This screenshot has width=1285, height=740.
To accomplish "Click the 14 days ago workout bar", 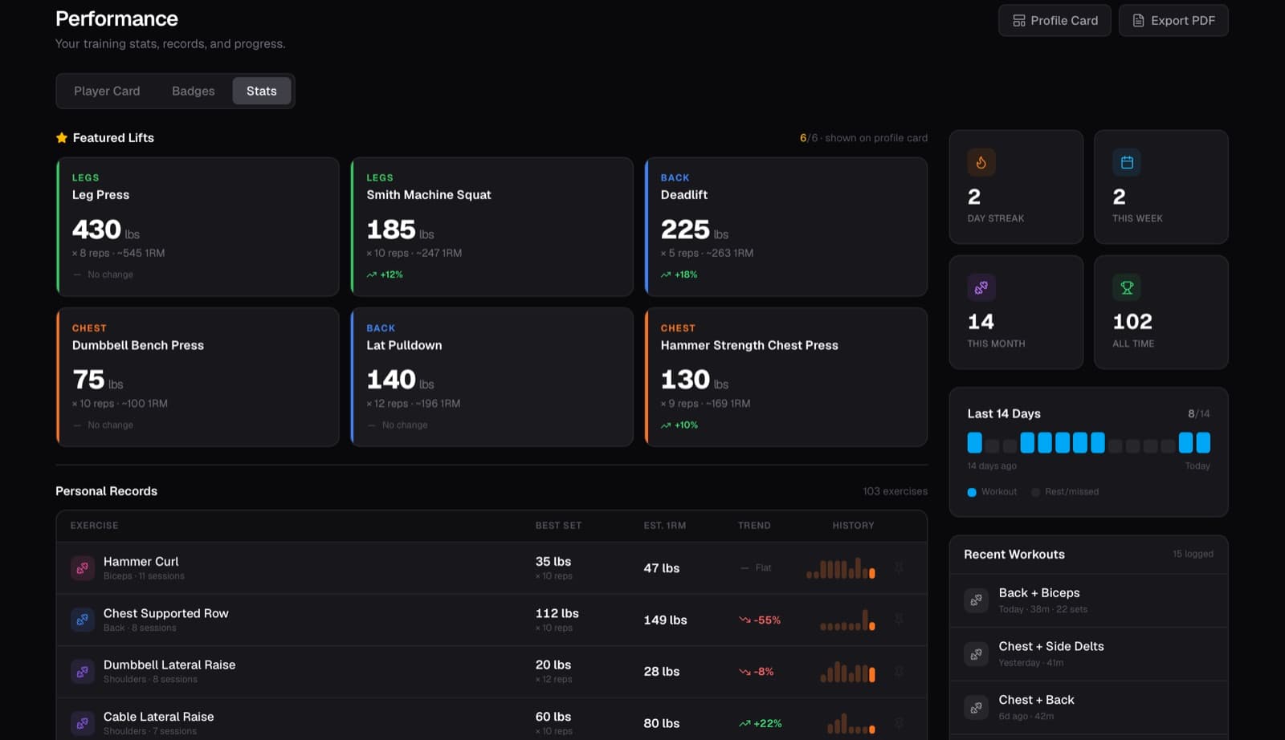I will (974, 442).
